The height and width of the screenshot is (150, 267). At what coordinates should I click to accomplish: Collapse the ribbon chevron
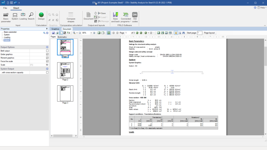pyautogui.click(x=265, y=25)
